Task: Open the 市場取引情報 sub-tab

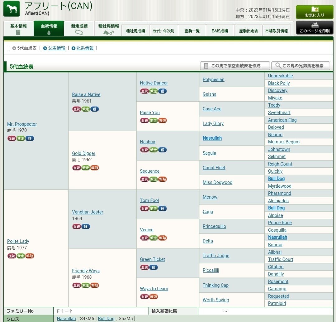Action: tap(277, 31)
